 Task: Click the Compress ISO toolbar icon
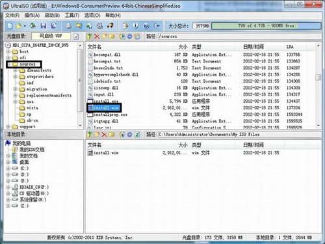89,26
